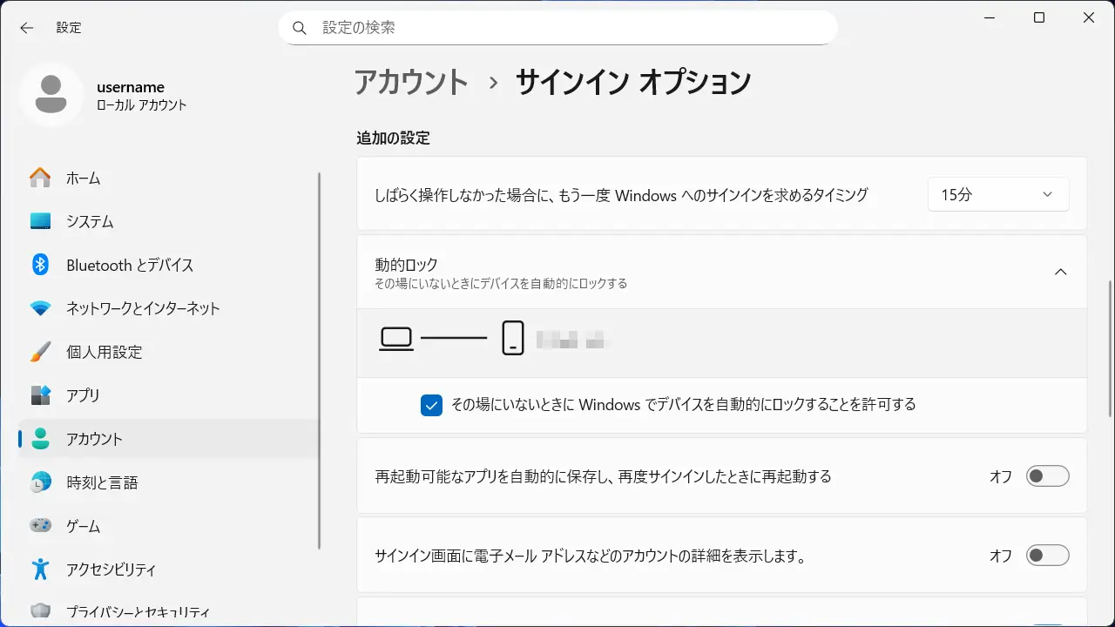
Task: Click the アカウント breadcrumb link
Action: 411,83
